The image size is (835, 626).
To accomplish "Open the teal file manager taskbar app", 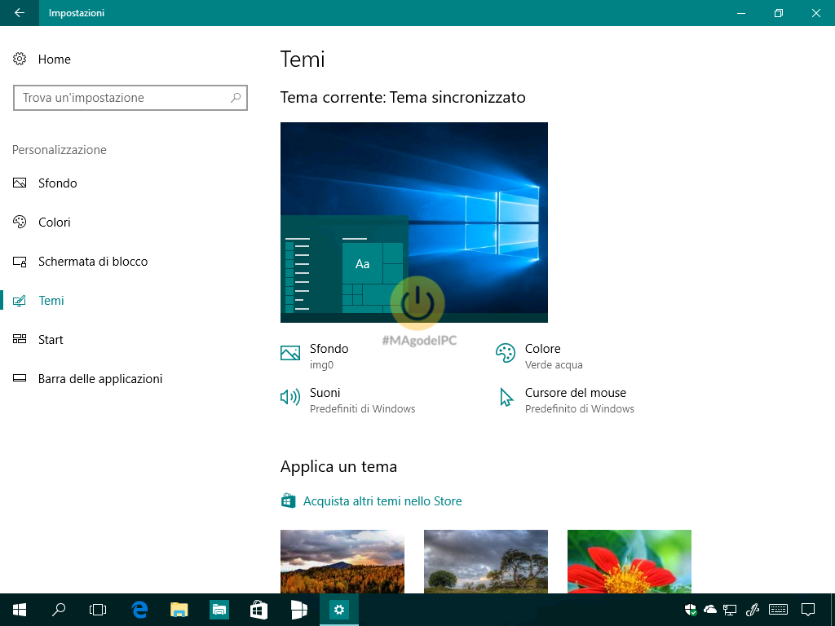I will [x=219, y=610].
